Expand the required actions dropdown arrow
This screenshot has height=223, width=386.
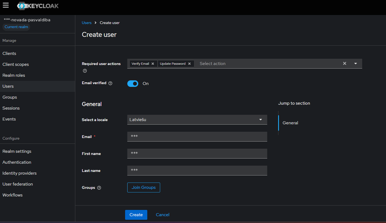click(x=355, y=63)
